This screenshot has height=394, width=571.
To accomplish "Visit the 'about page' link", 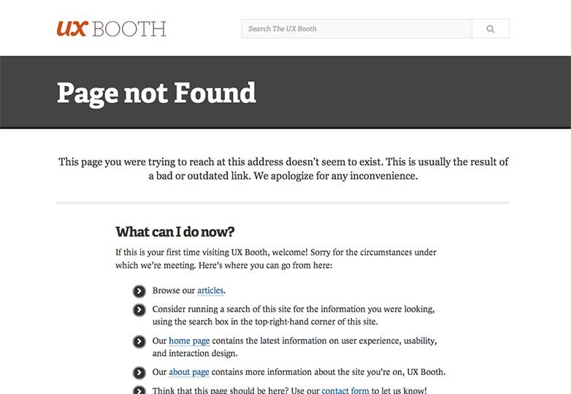I will 189,371.
